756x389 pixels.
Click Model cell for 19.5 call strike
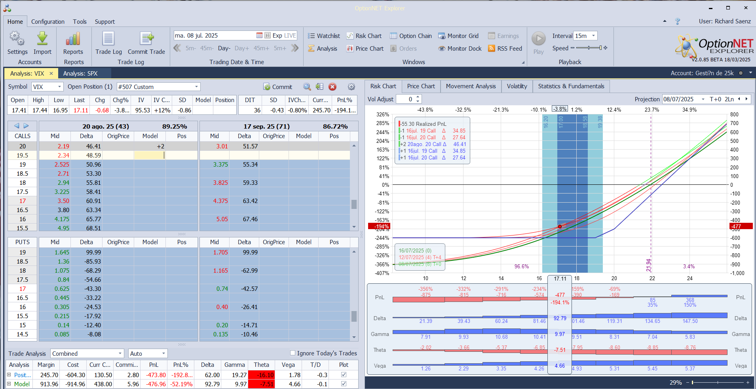(x=150, y=155)
